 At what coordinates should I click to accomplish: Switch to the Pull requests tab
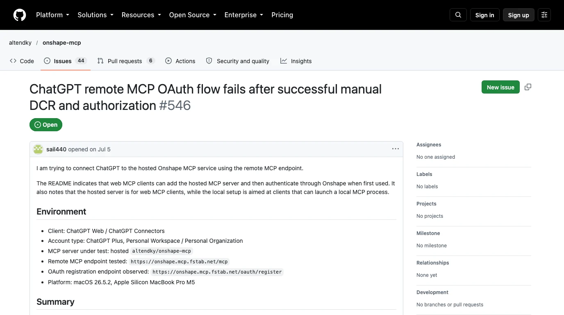pyautogui.click(x=126, y=61)
